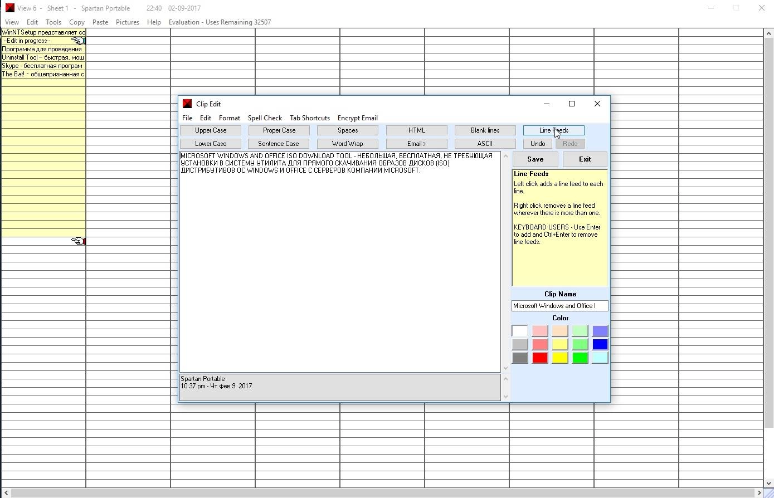Click the Upper Case button

tap(211, 130)
